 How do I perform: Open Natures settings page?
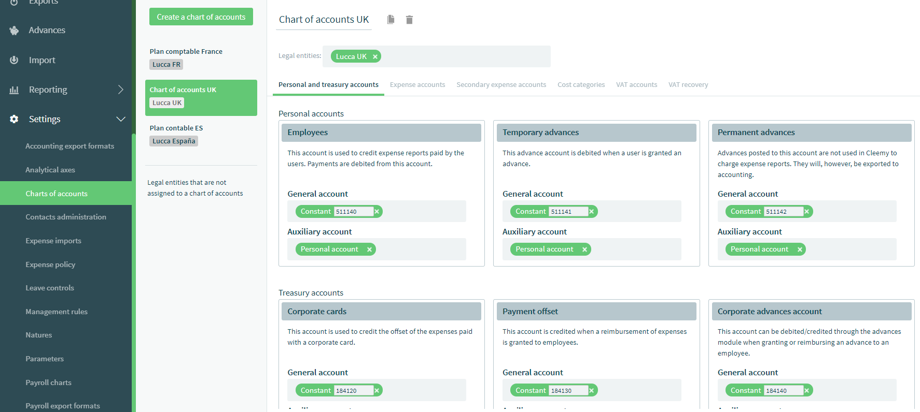click(x=39, y=335)
